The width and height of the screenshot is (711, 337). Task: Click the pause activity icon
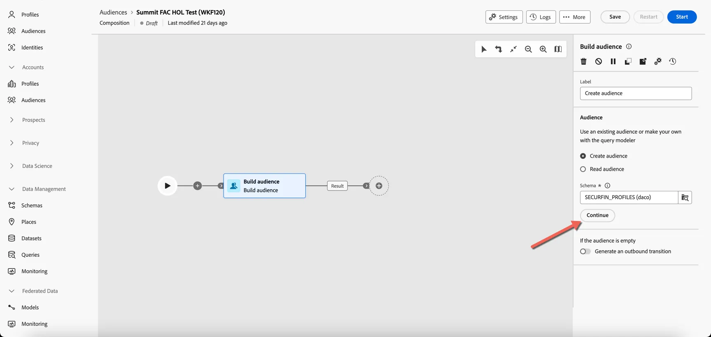[x=613, y=61]
